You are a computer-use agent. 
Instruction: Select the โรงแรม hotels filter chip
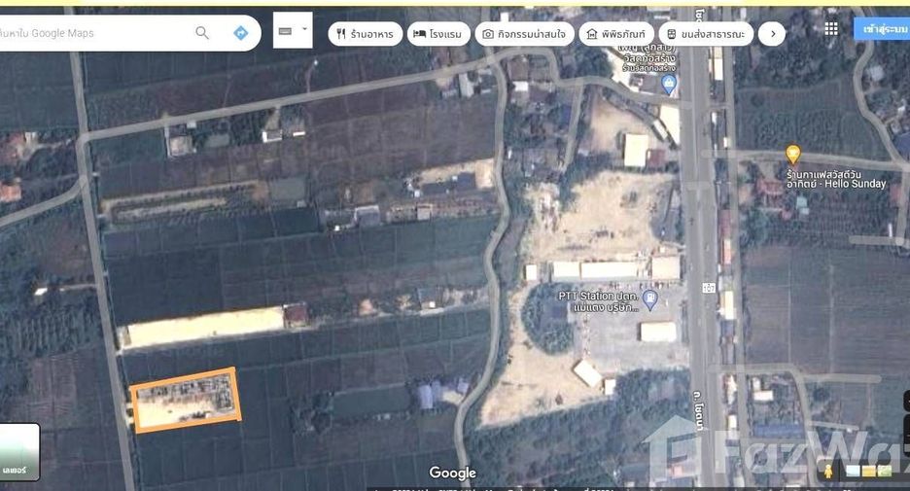(438, 34)
